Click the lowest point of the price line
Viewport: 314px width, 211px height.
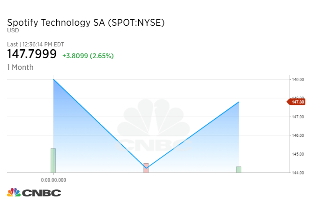(x=146, y=168)
